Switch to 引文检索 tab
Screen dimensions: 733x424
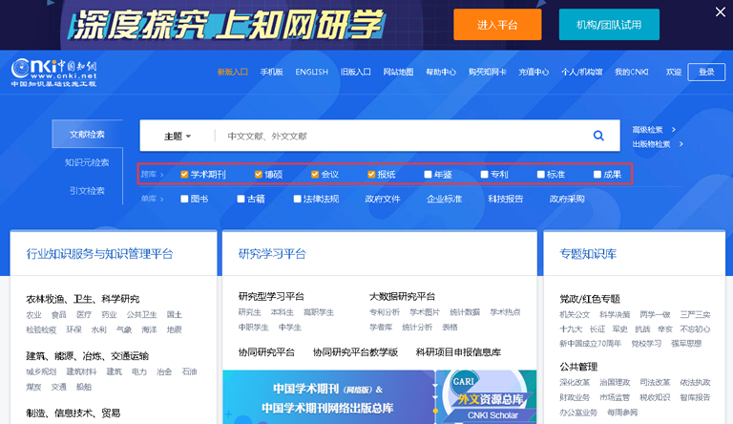click(87, 190)
